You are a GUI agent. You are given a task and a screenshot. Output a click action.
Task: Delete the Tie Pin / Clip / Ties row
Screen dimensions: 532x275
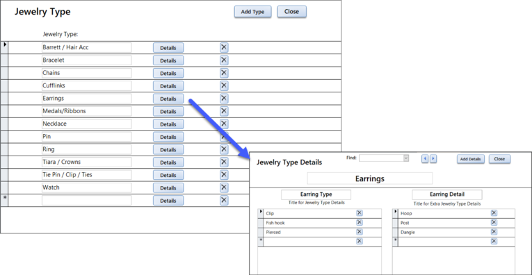point(224,175)
